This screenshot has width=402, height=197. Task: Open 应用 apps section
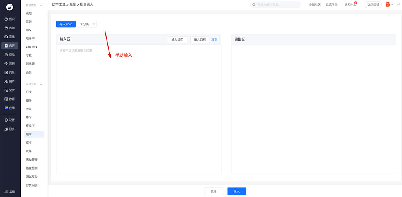(x=10, y=108)
